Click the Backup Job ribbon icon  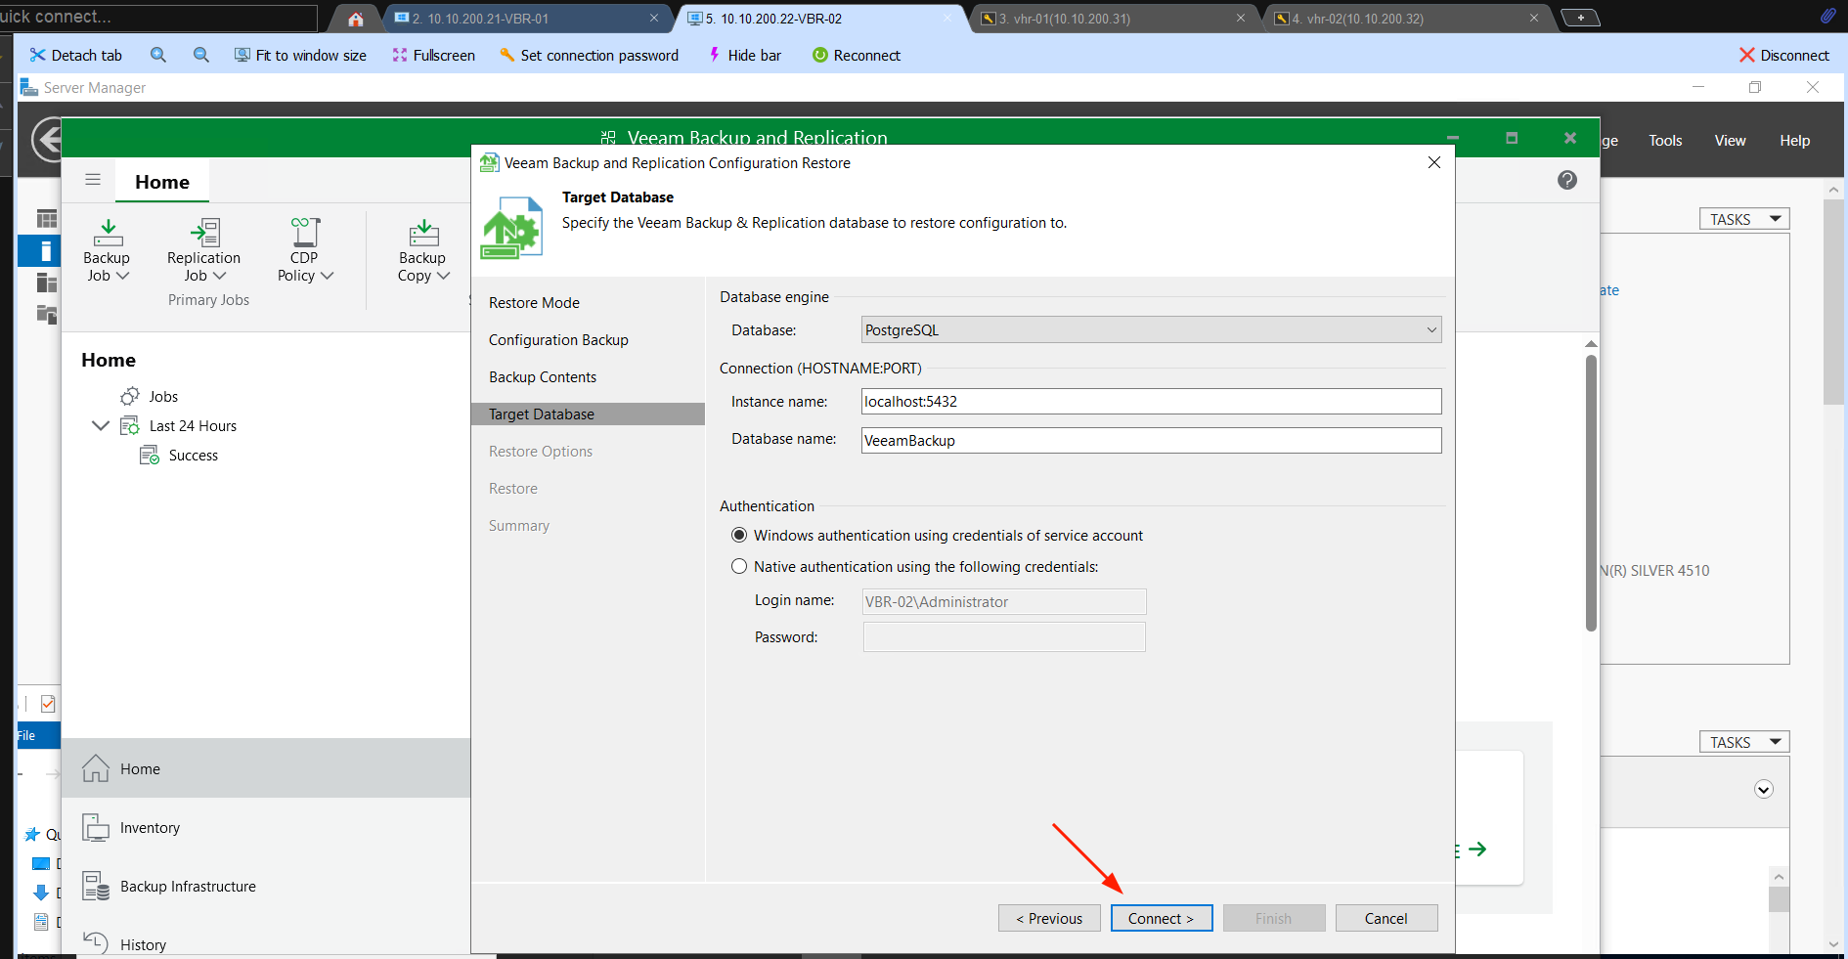(x=107, y=250)
